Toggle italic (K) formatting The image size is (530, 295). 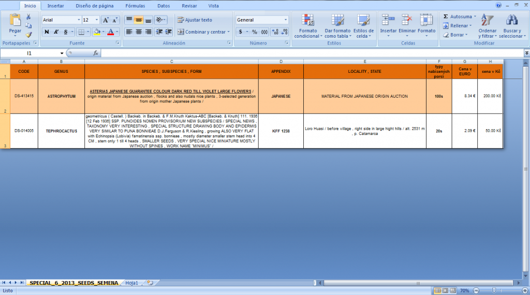pyautogui.click(x=56, y=32)
